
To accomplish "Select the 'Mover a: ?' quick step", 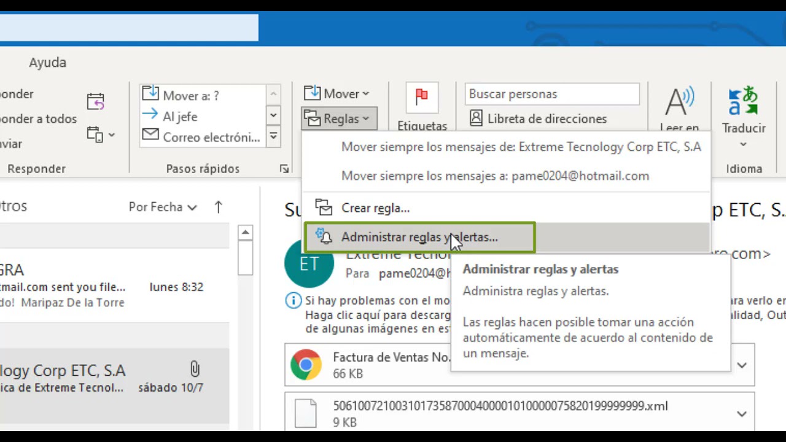I will 203,95.
